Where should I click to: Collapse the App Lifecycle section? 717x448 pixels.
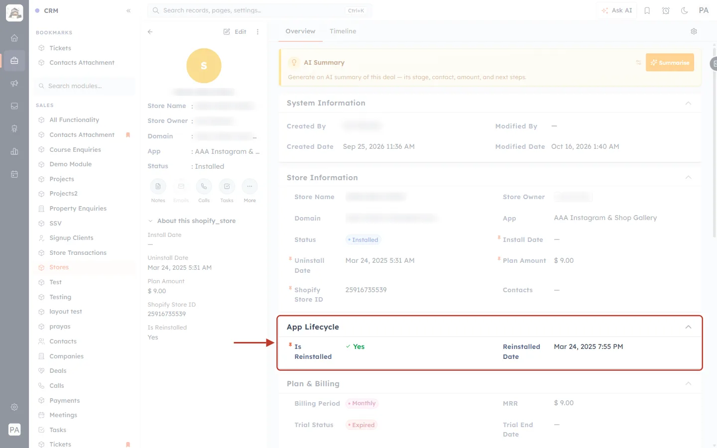point(688,327)
